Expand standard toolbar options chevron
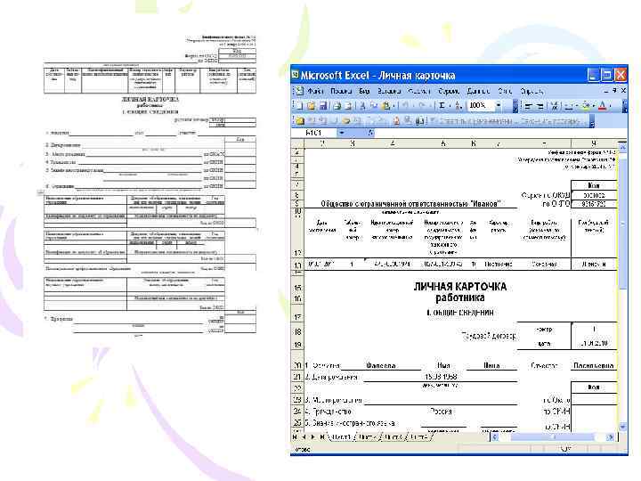This screenshot has height=481, width=641. click(x=515, y=106)
